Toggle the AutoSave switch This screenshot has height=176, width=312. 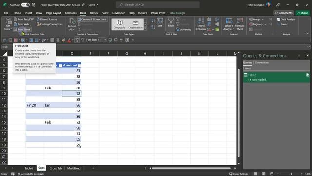pyautogui.click(x=25, y=5)
